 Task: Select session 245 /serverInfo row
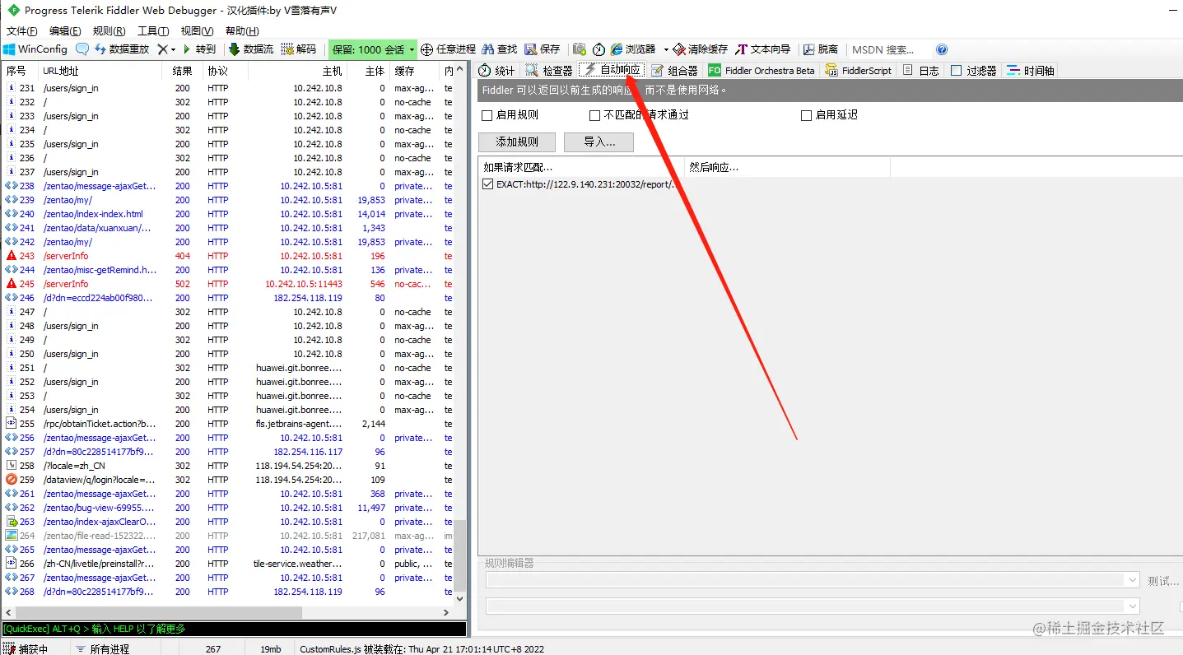(229, 284)
